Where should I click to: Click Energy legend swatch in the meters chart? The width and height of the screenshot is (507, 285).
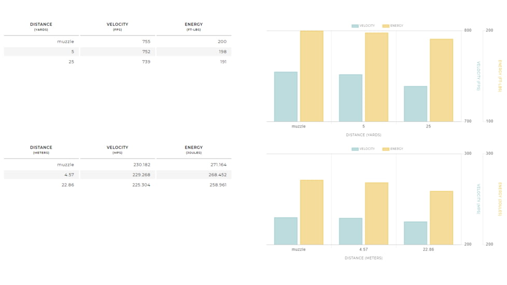click(386, 149)
